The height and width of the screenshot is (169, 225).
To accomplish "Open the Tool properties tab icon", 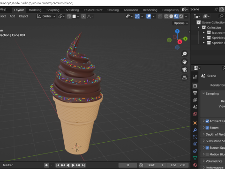I will point(195,77).
